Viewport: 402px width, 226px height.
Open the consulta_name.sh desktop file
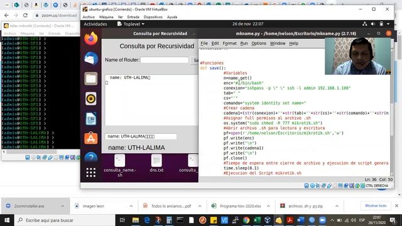[x=120, y=166]
